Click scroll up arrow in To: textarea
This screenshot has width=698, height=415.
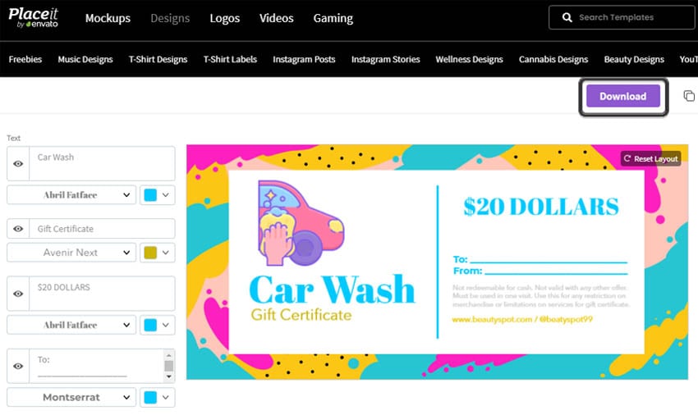click(168, 355)
